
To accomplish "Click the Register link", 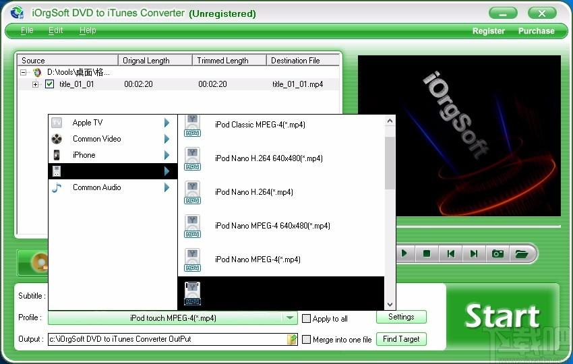I will click(488, 31).
